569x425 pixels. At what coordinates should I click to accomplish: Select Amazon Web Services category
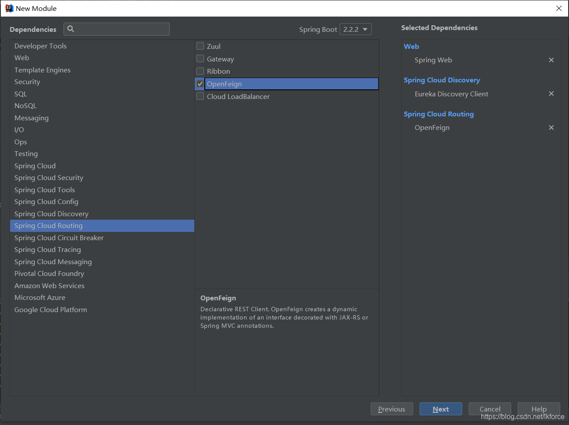click(x=102, y=286)
